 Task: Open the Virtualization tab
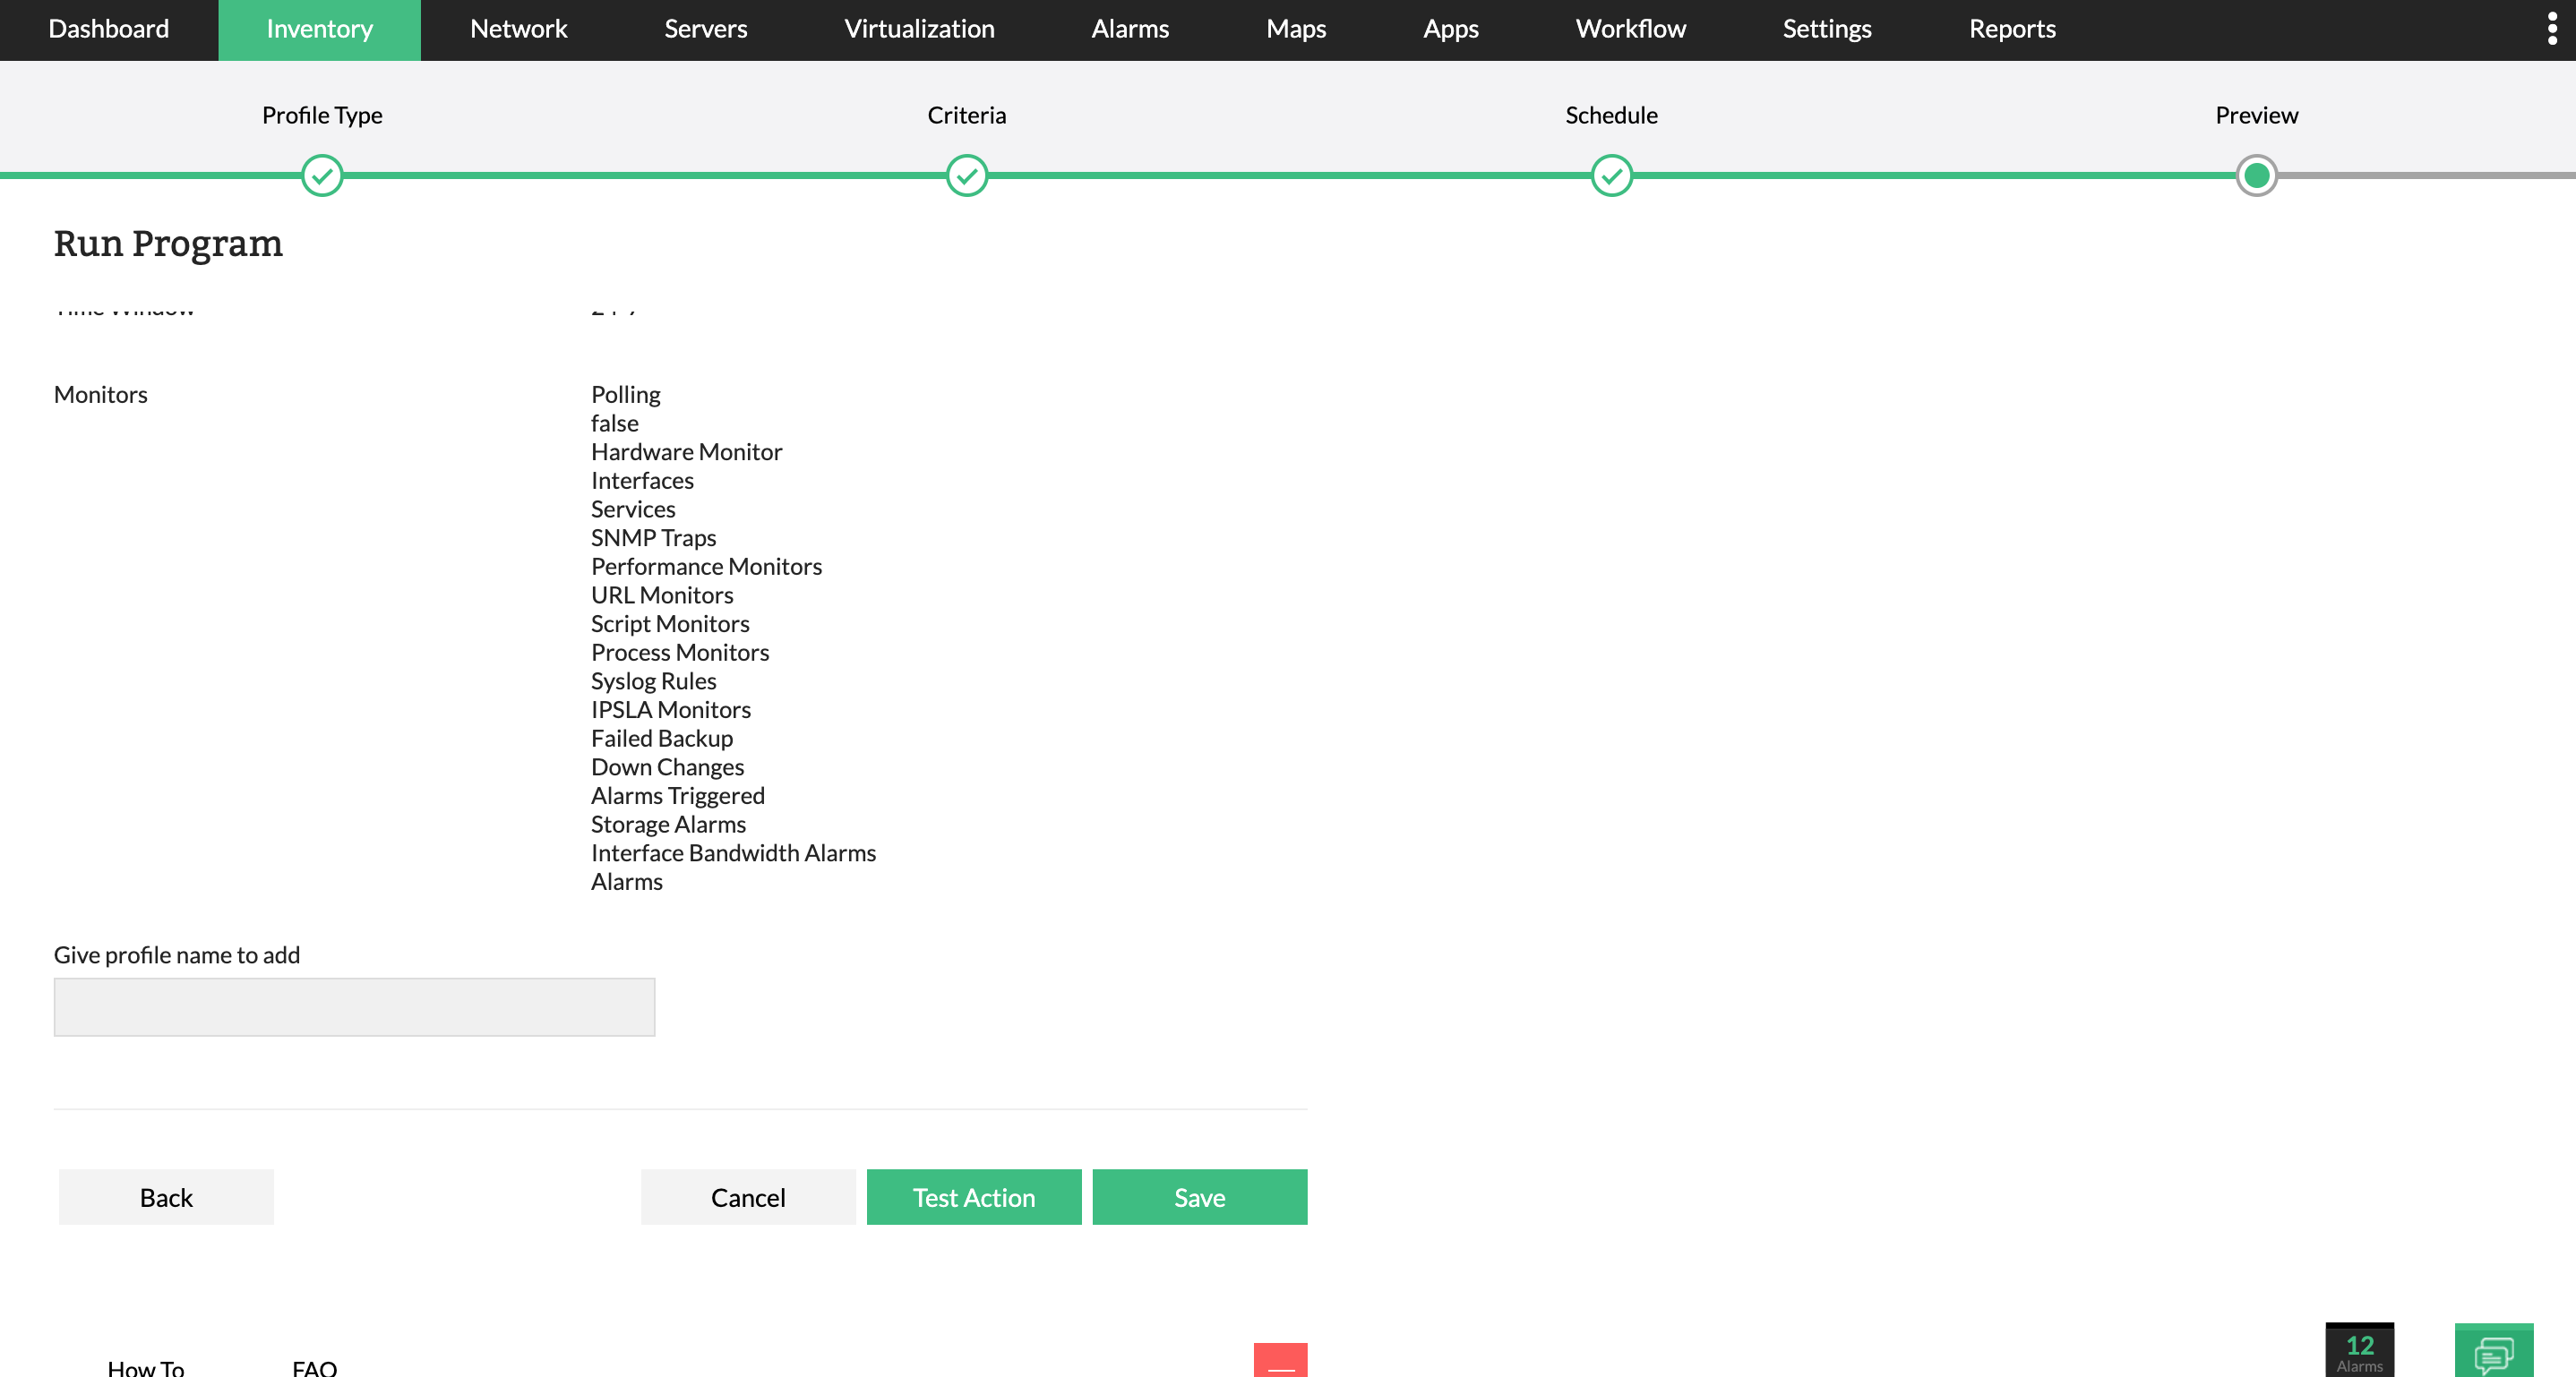coord(919,29)
